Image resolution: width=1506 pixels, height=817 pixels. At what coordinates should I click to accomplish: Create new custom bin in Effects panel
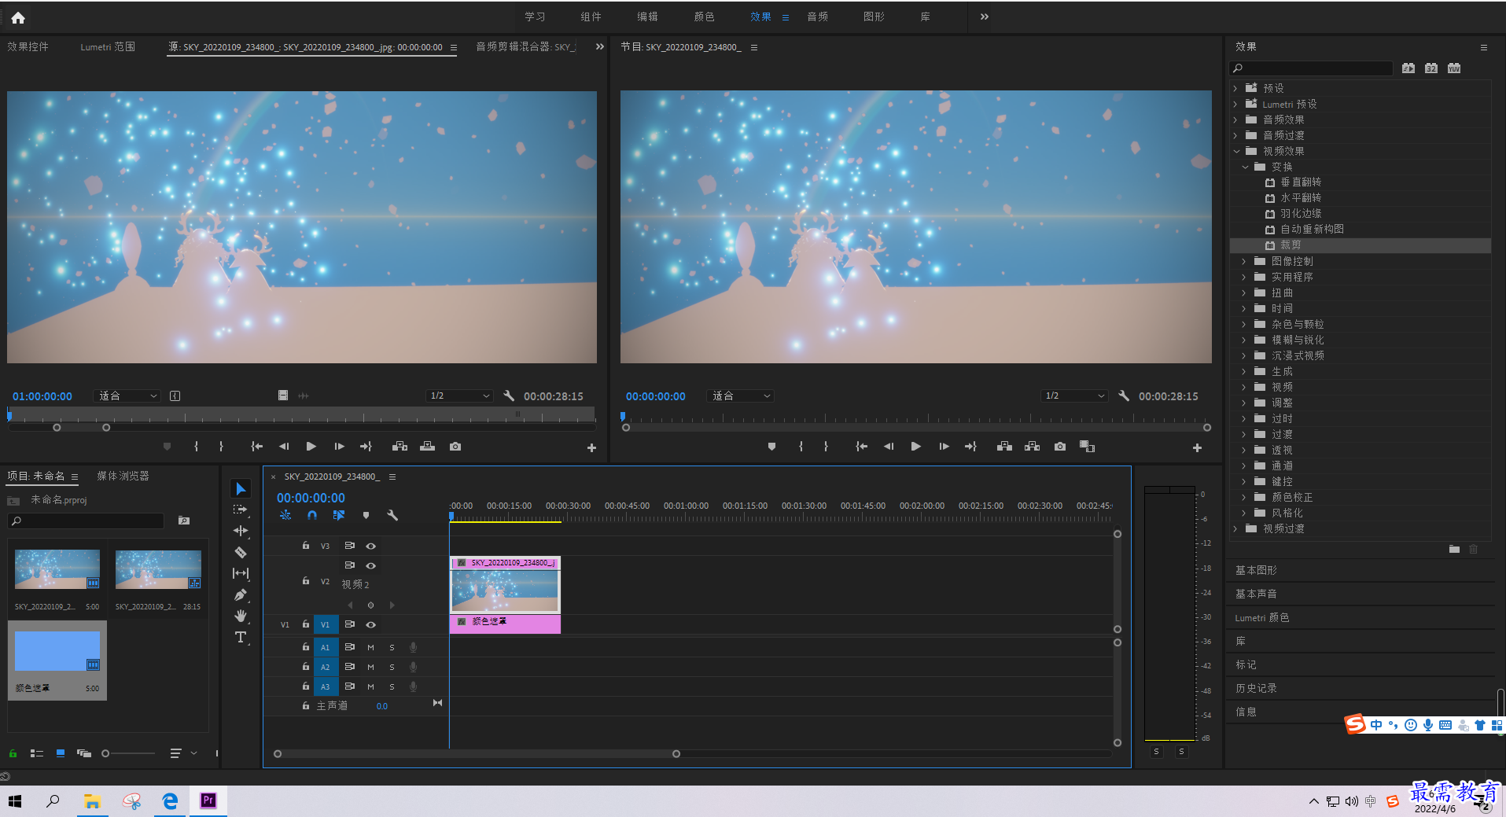coord(1454,549)
